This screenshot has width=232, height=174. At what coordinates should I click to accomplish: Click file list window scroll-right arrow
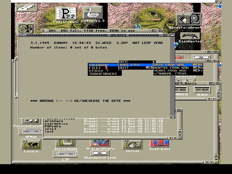click(175, 138)
